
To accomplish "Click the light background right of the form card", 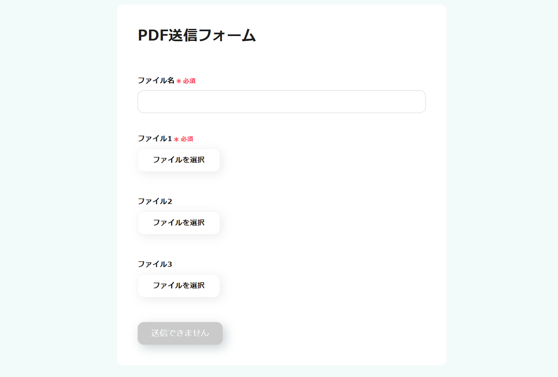I will [502, 188].
